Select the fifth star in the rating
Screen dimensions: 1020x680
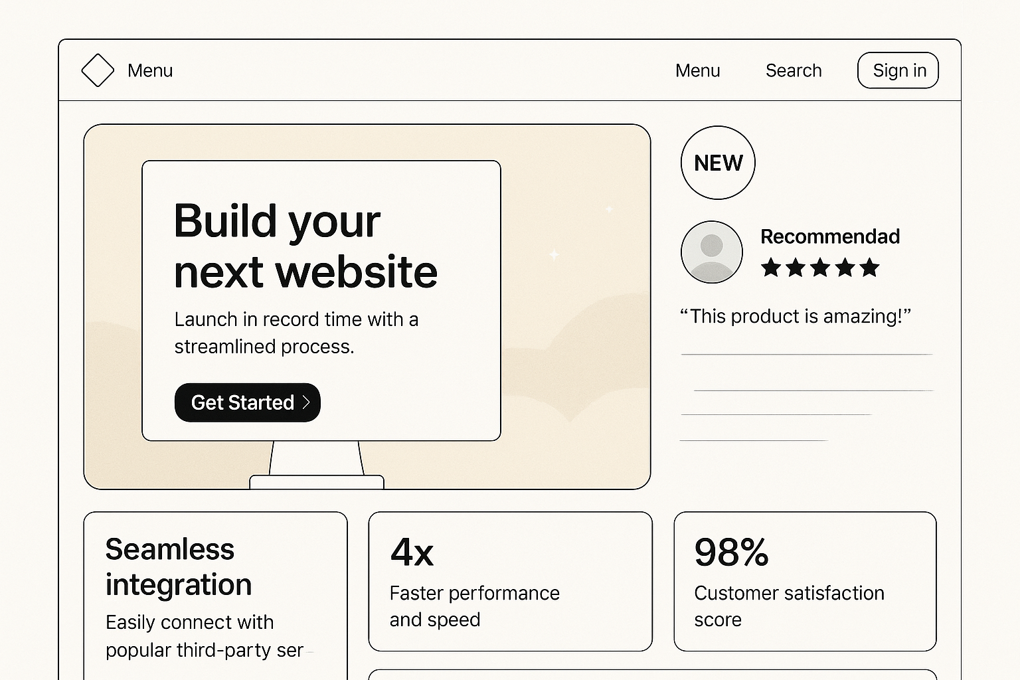pos(869,268)
